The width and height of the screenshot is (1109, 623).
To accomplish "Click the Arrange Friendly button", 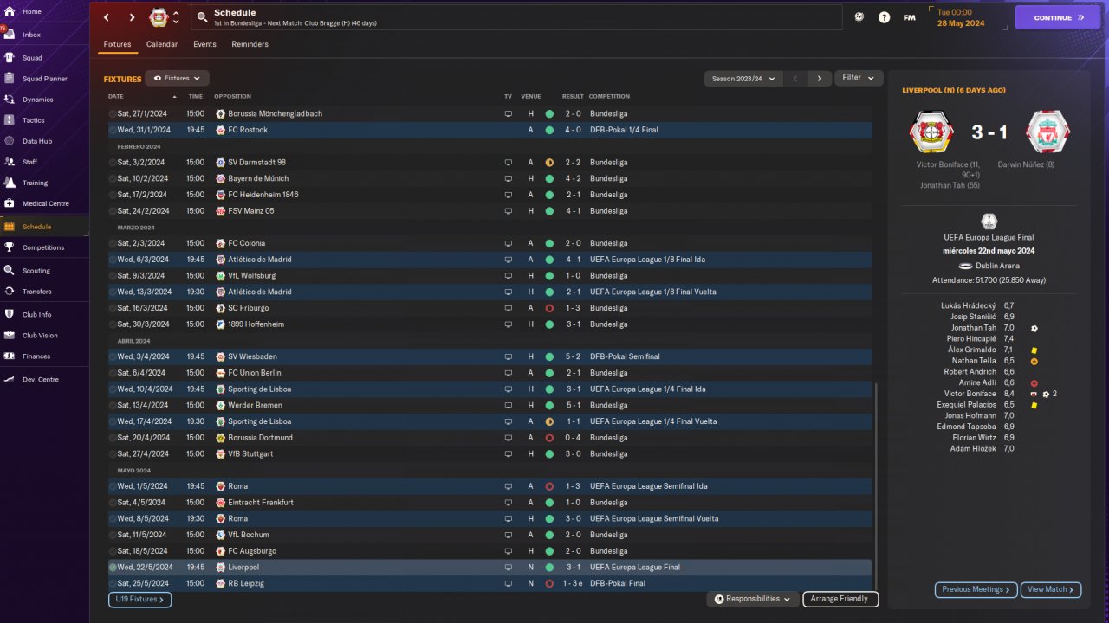I will click(840, 599).
